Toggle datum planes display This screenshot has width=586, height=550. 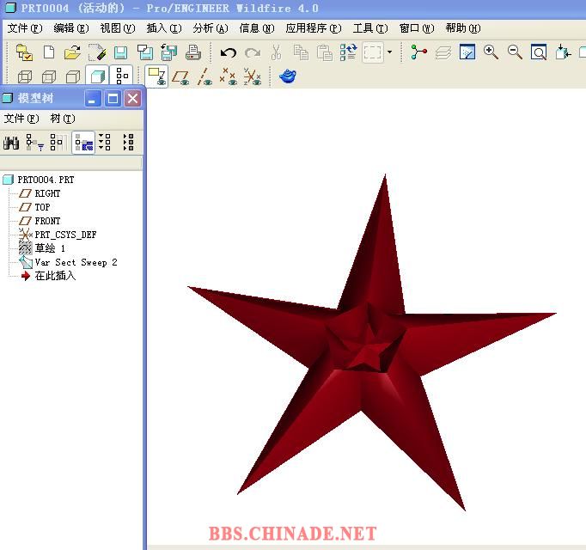point(156,77)
